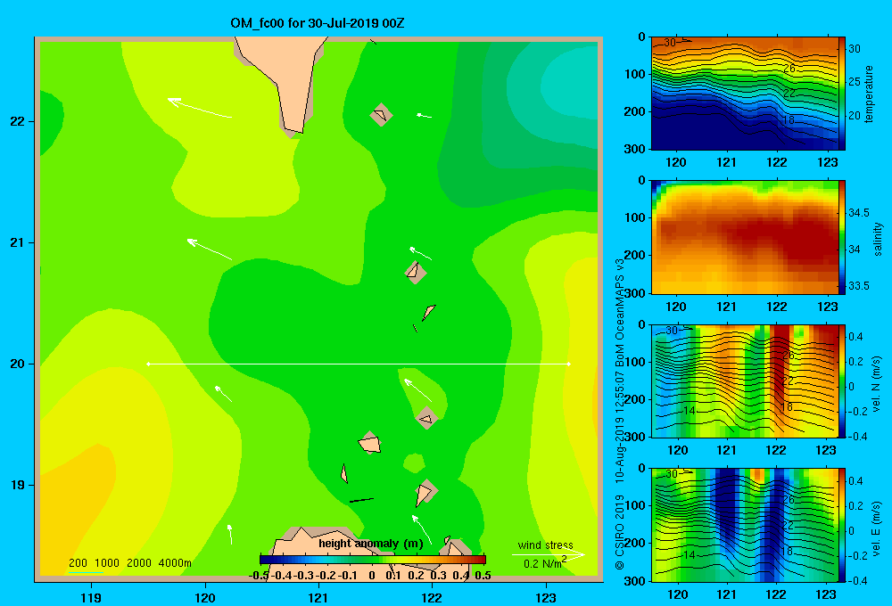Click the "vel. E (m/s)" axis label
This screenshot has width=892, height=606.
coord(877,528)
